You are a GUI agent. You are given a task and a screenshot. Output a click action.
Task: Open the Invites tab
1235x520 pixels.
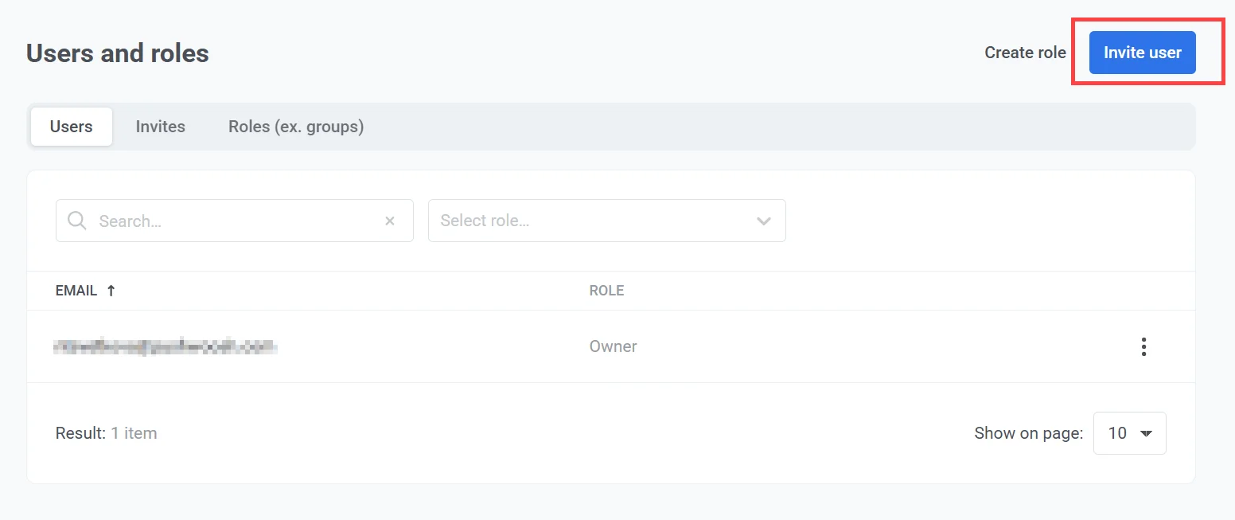point(160,127)
